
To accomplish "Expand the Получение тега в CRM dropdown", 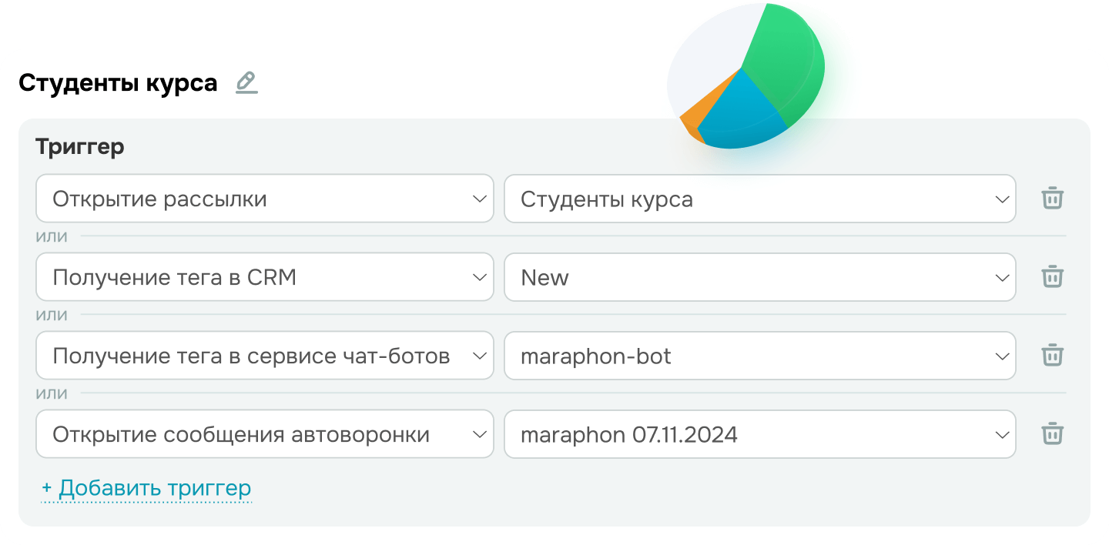I will (265, 277).
